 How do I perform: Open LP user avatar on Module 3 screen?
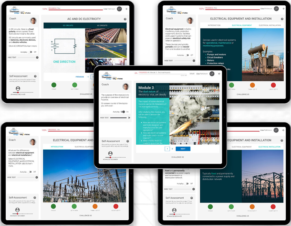coord(212,74)
